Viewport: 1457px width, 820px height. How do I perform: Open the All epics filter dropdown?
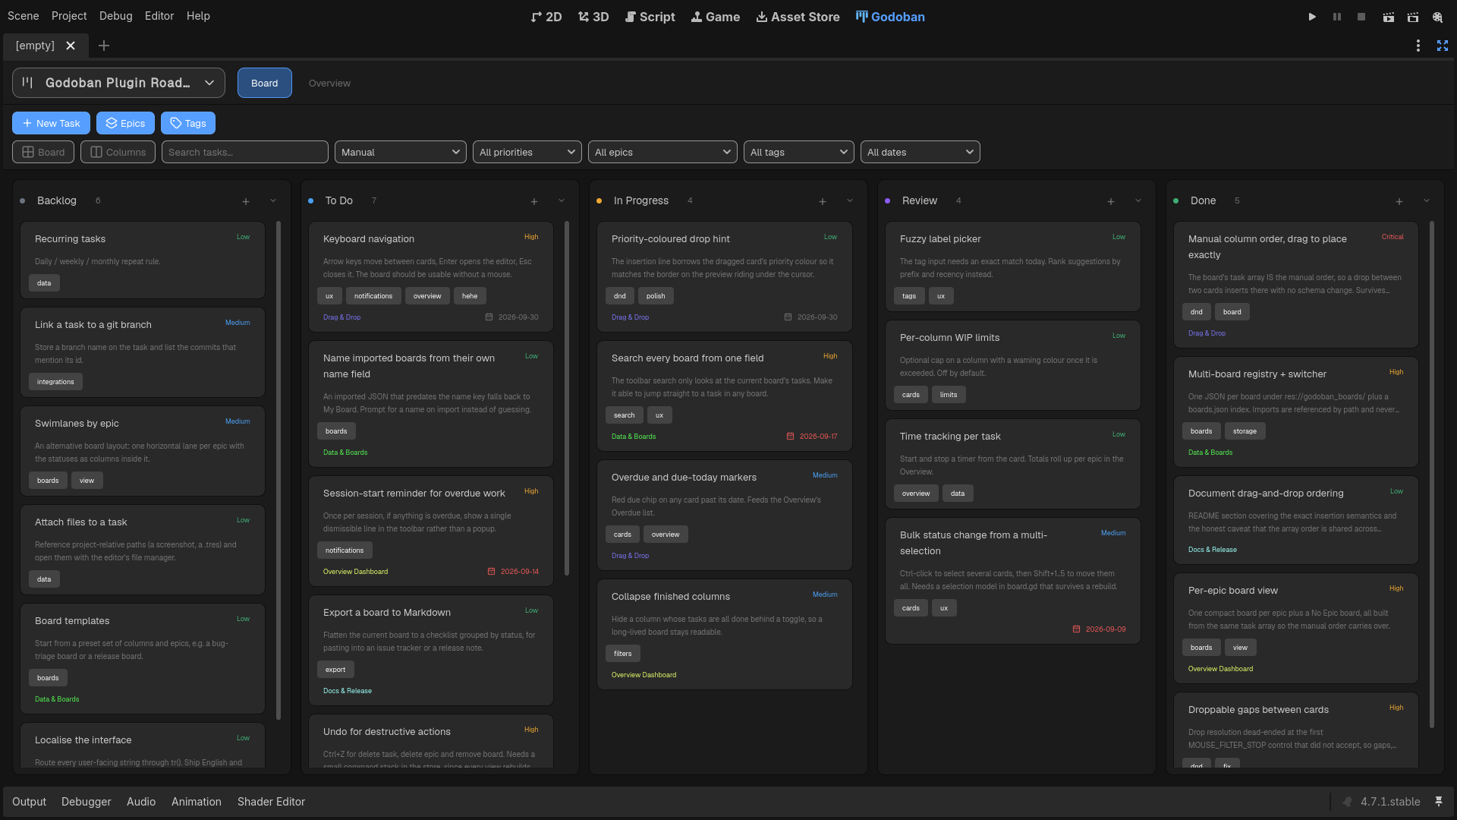(662, 152)
